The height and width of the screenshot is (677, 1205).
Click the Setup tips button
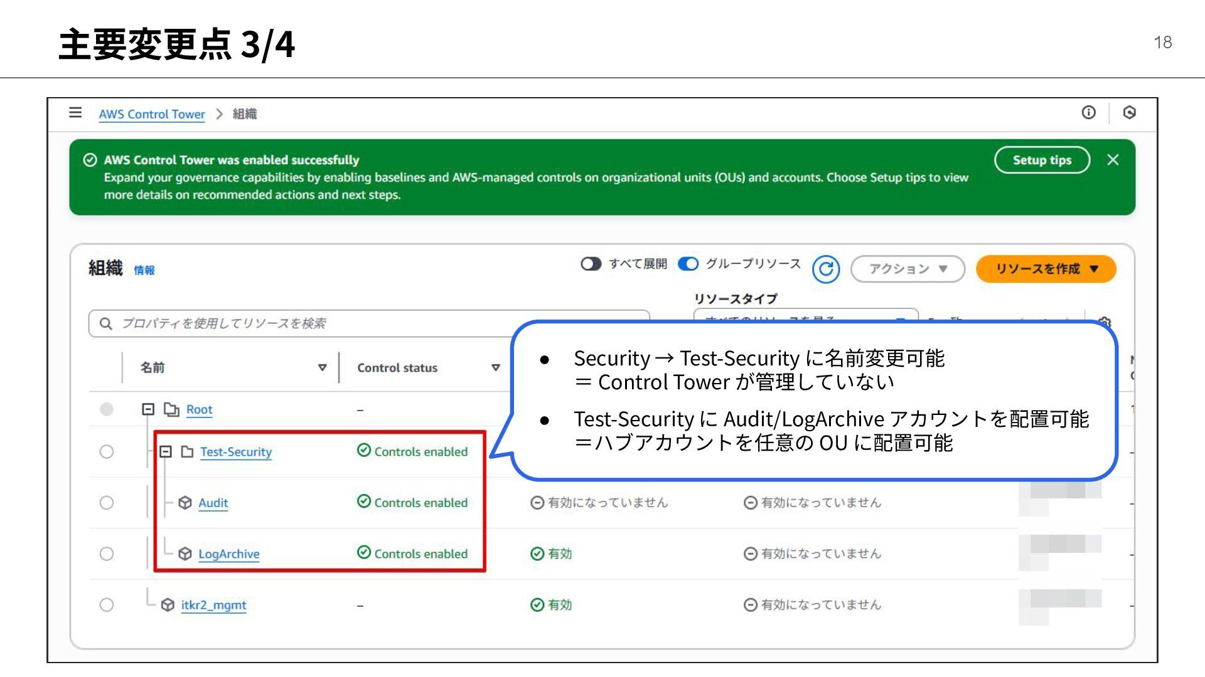click(1042, 160)
